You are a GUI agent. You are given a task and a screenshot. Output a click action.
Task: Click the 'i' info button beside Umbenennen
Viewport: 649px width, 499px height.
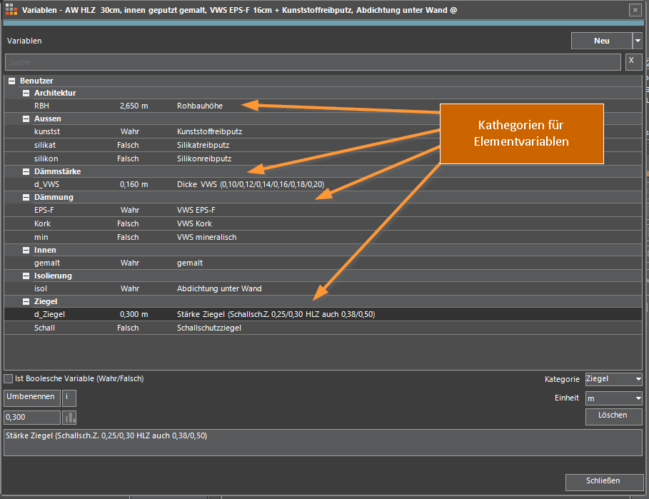click(69, 398)
